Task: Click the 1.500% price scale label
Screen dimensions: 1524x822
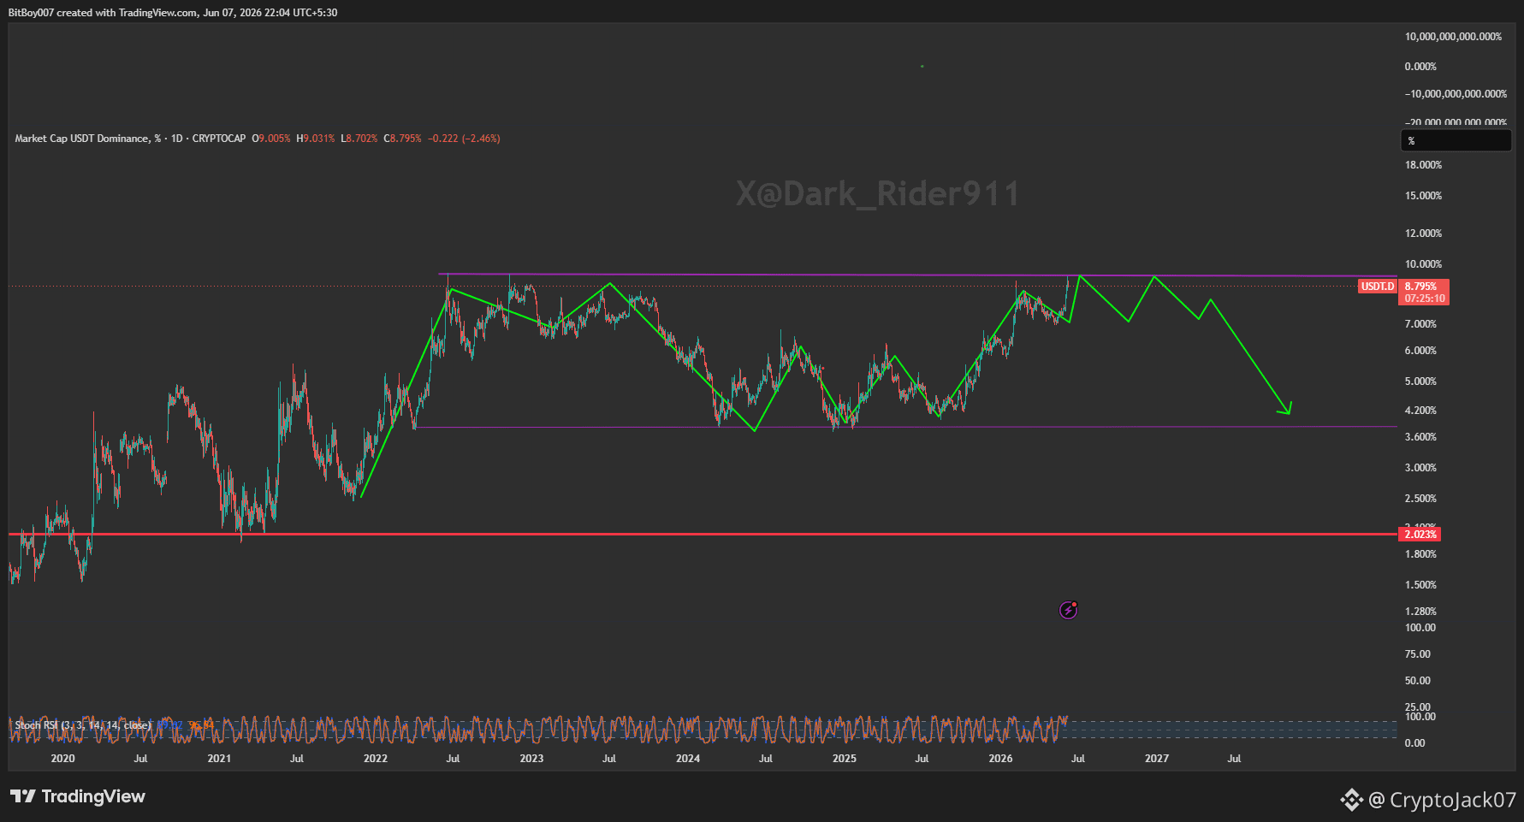Action: (x=1421, y=585)
